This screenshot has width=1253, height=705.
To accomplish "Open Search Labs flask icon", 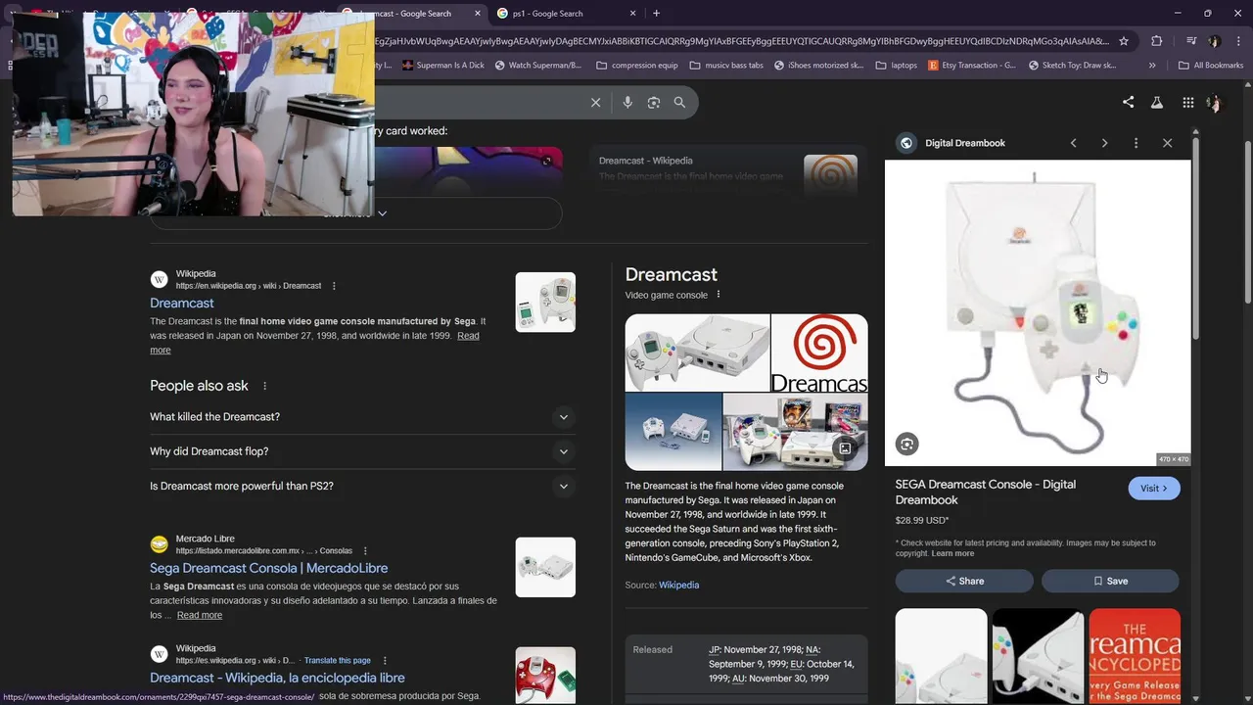I will [1156, 102].
